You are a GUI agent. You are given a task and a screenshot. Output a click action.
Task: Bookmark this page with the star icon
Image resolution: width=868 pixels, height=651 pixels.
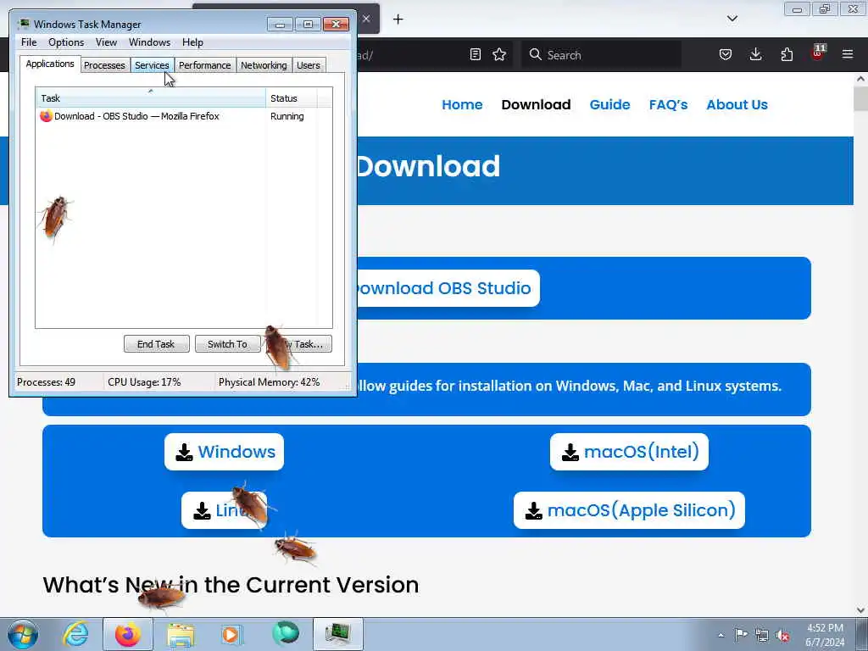point(499,54)
